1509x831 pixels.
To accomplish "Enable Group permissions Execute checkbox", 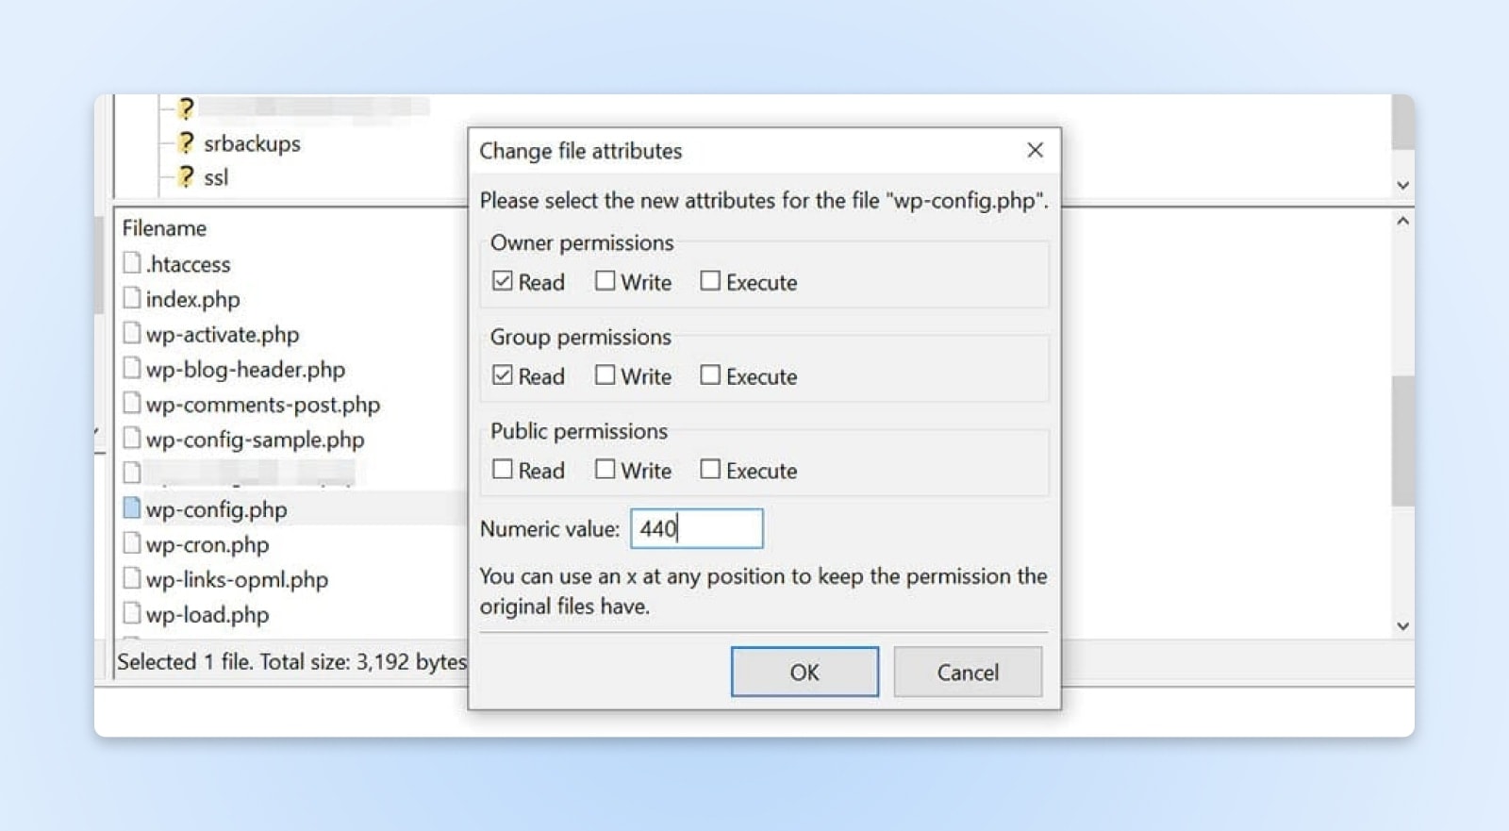I will pyautogui.click(x=710, y=375).
